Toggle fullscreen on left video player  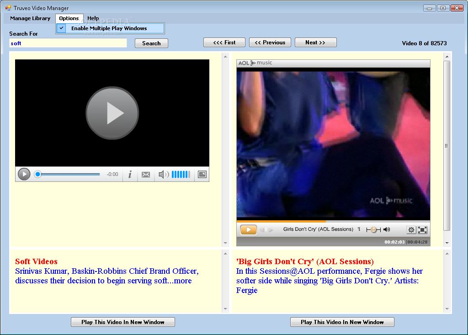202,175
